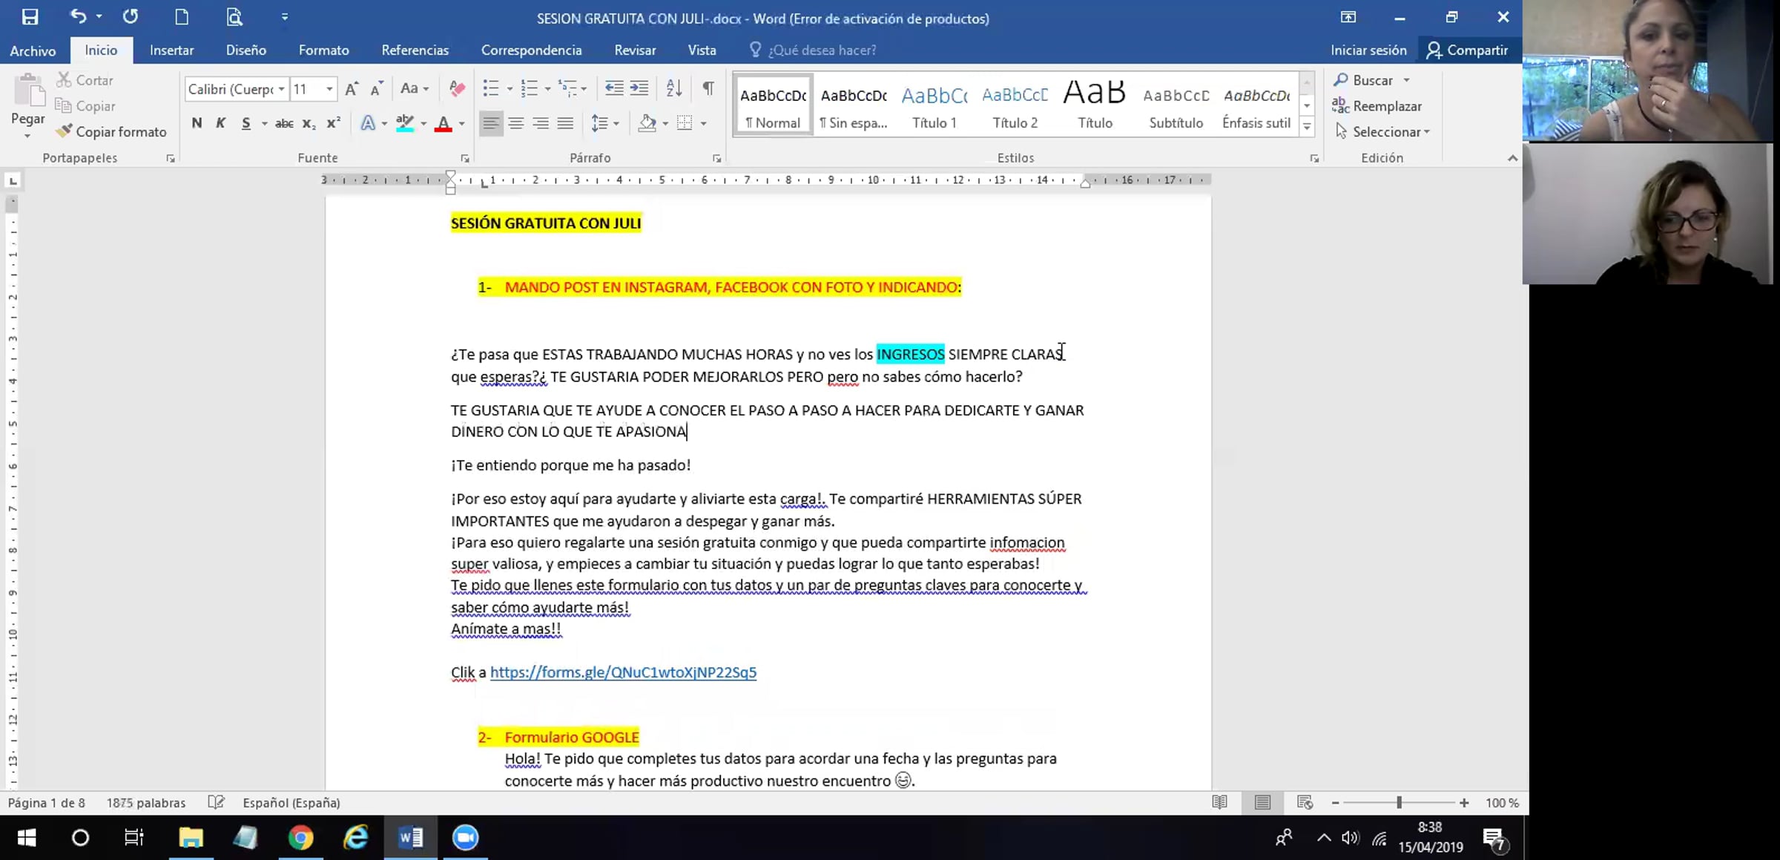Click the Sort A-Z icon
1780x860 pixels.
(x=673, y=88)
